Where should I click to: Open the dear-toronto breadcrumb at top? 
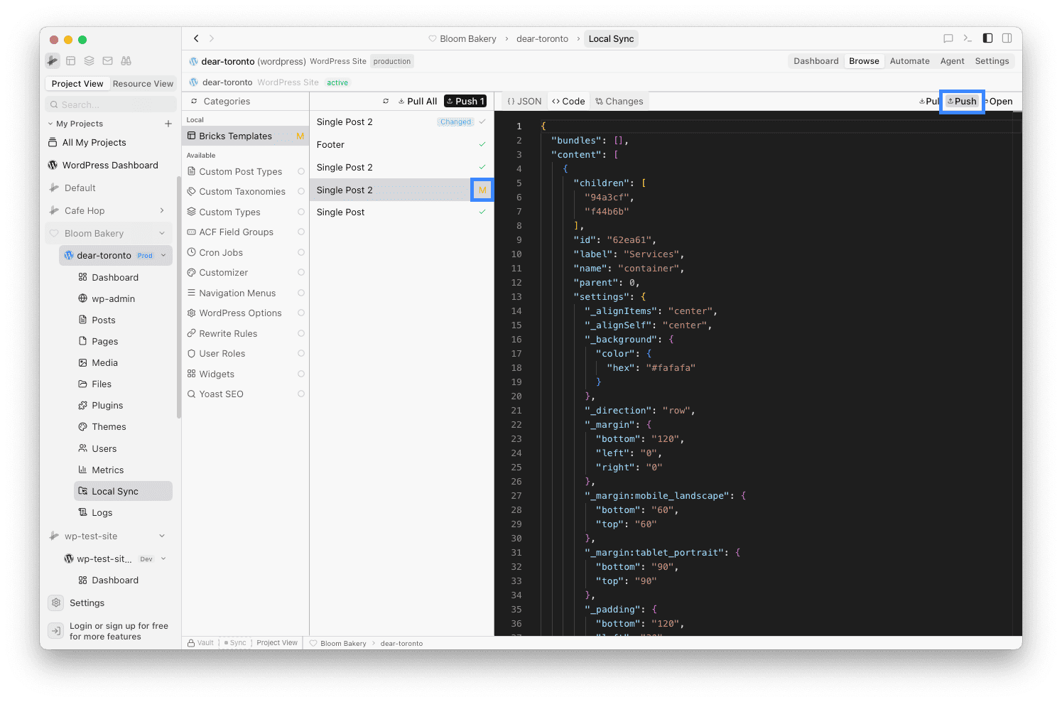point(542,39)
